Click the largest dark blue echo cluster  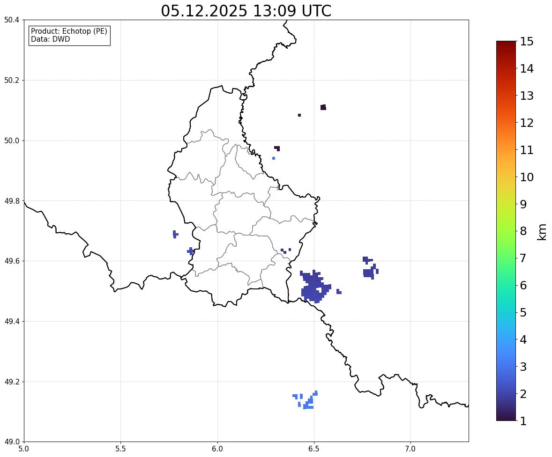click(315, 287)
